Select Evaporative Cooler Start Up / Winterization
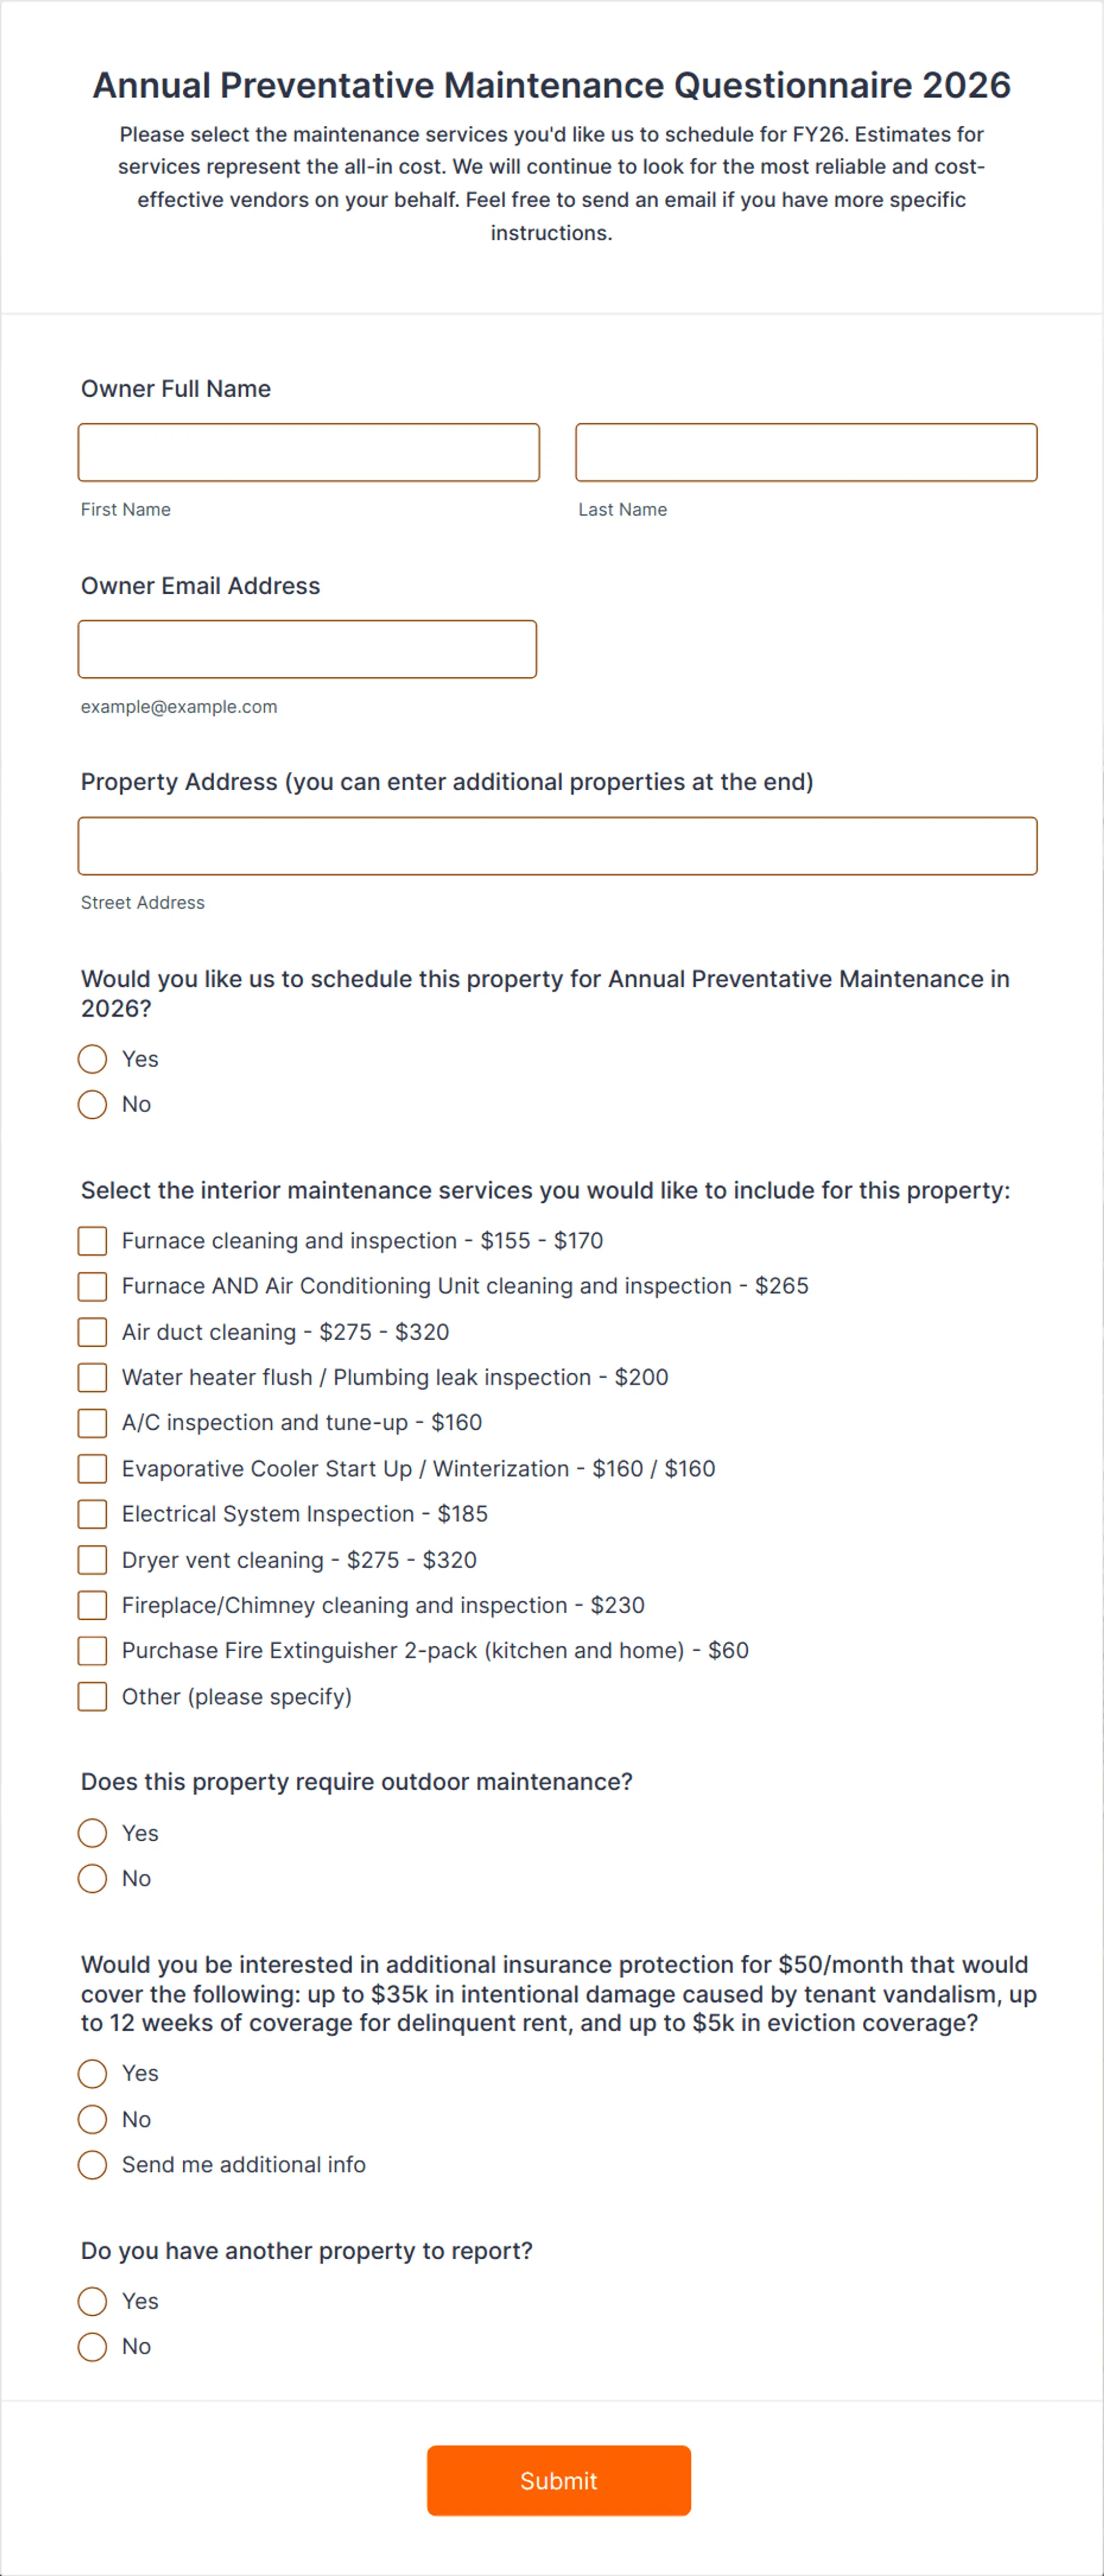The image size is (1104, 2576). [x=93, y=1469]
